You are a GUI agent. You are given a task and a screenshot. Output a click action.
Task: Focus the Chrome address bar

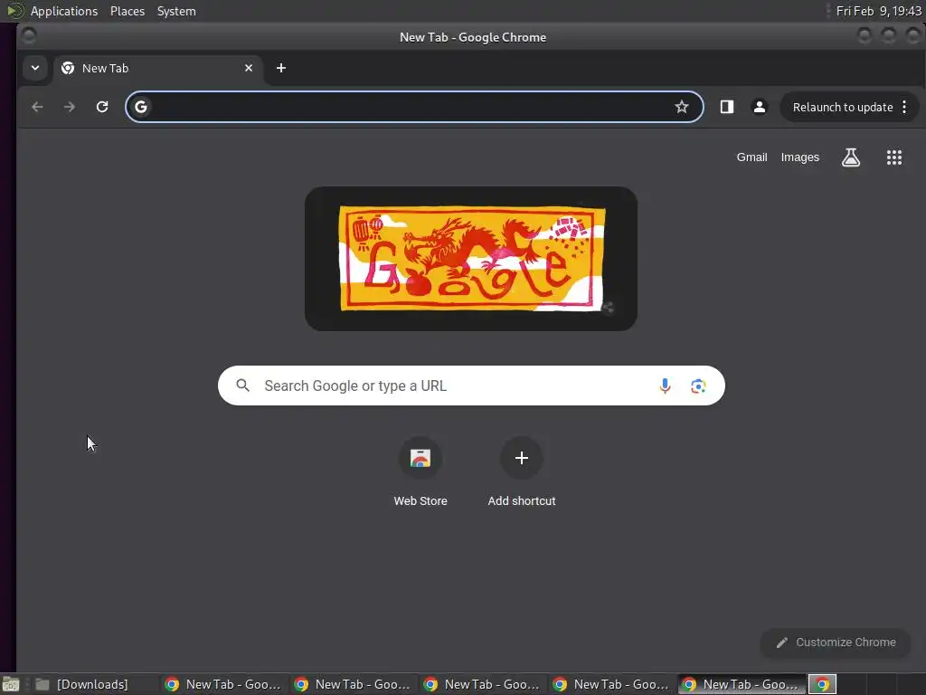413,107
